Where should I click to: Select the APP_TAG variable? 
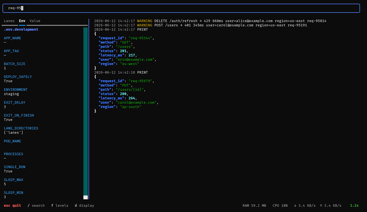[11, 51]
